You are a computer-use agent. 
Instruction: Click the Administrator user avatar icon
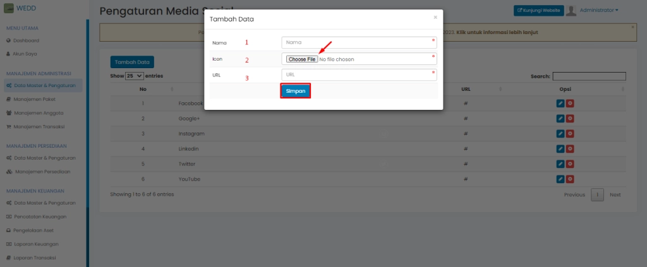point(571,10)
